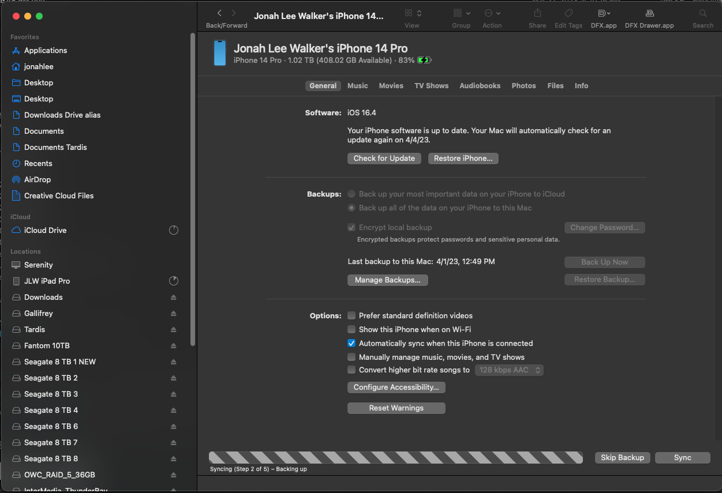Screen dimensions: 722x493
Task: Open the Action ellipsis menu
Action: point(492,13)
